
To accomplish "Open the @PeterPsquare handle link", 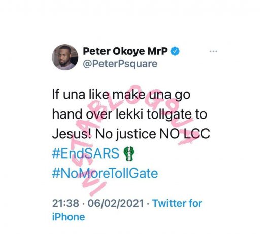I will tap(120, 64).
